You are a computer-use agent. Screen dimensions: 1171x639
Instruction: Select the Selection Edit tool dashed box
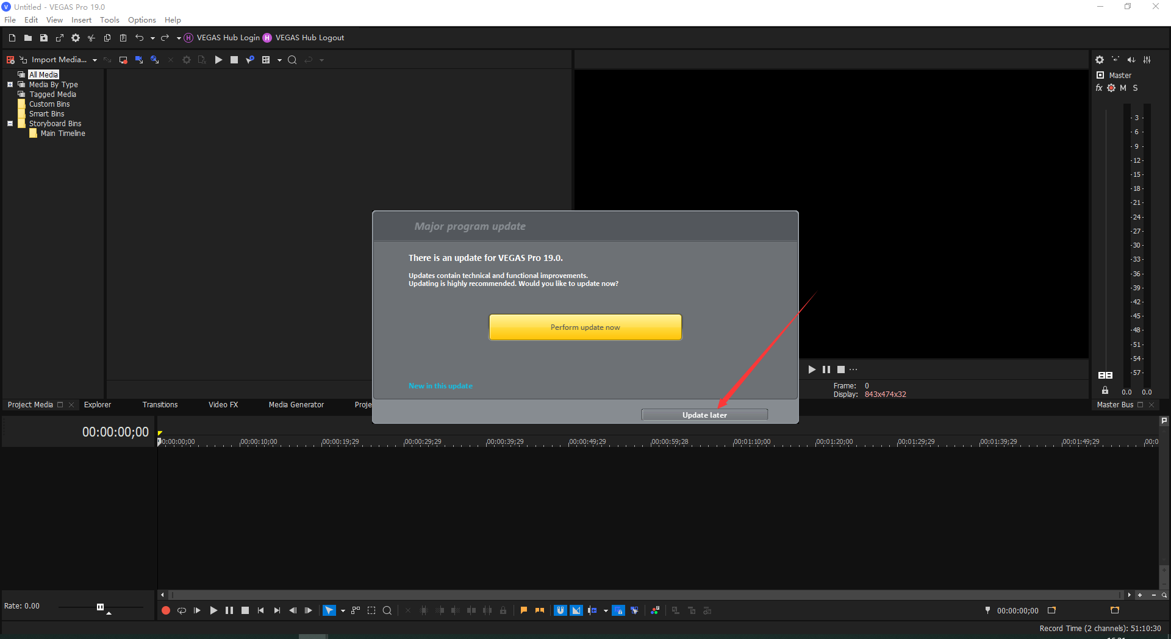[371, 610]
